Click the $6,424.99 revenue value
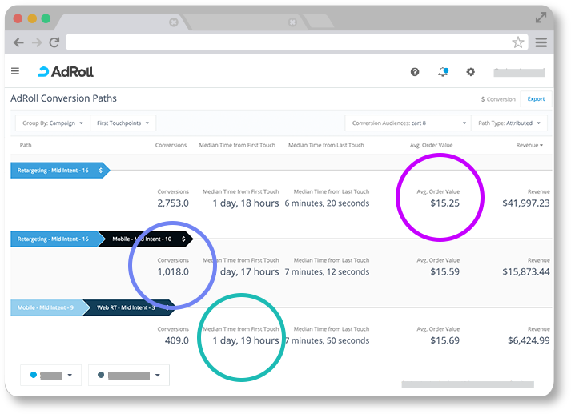Viewport: 571px width, 414px height. [529, 340]
